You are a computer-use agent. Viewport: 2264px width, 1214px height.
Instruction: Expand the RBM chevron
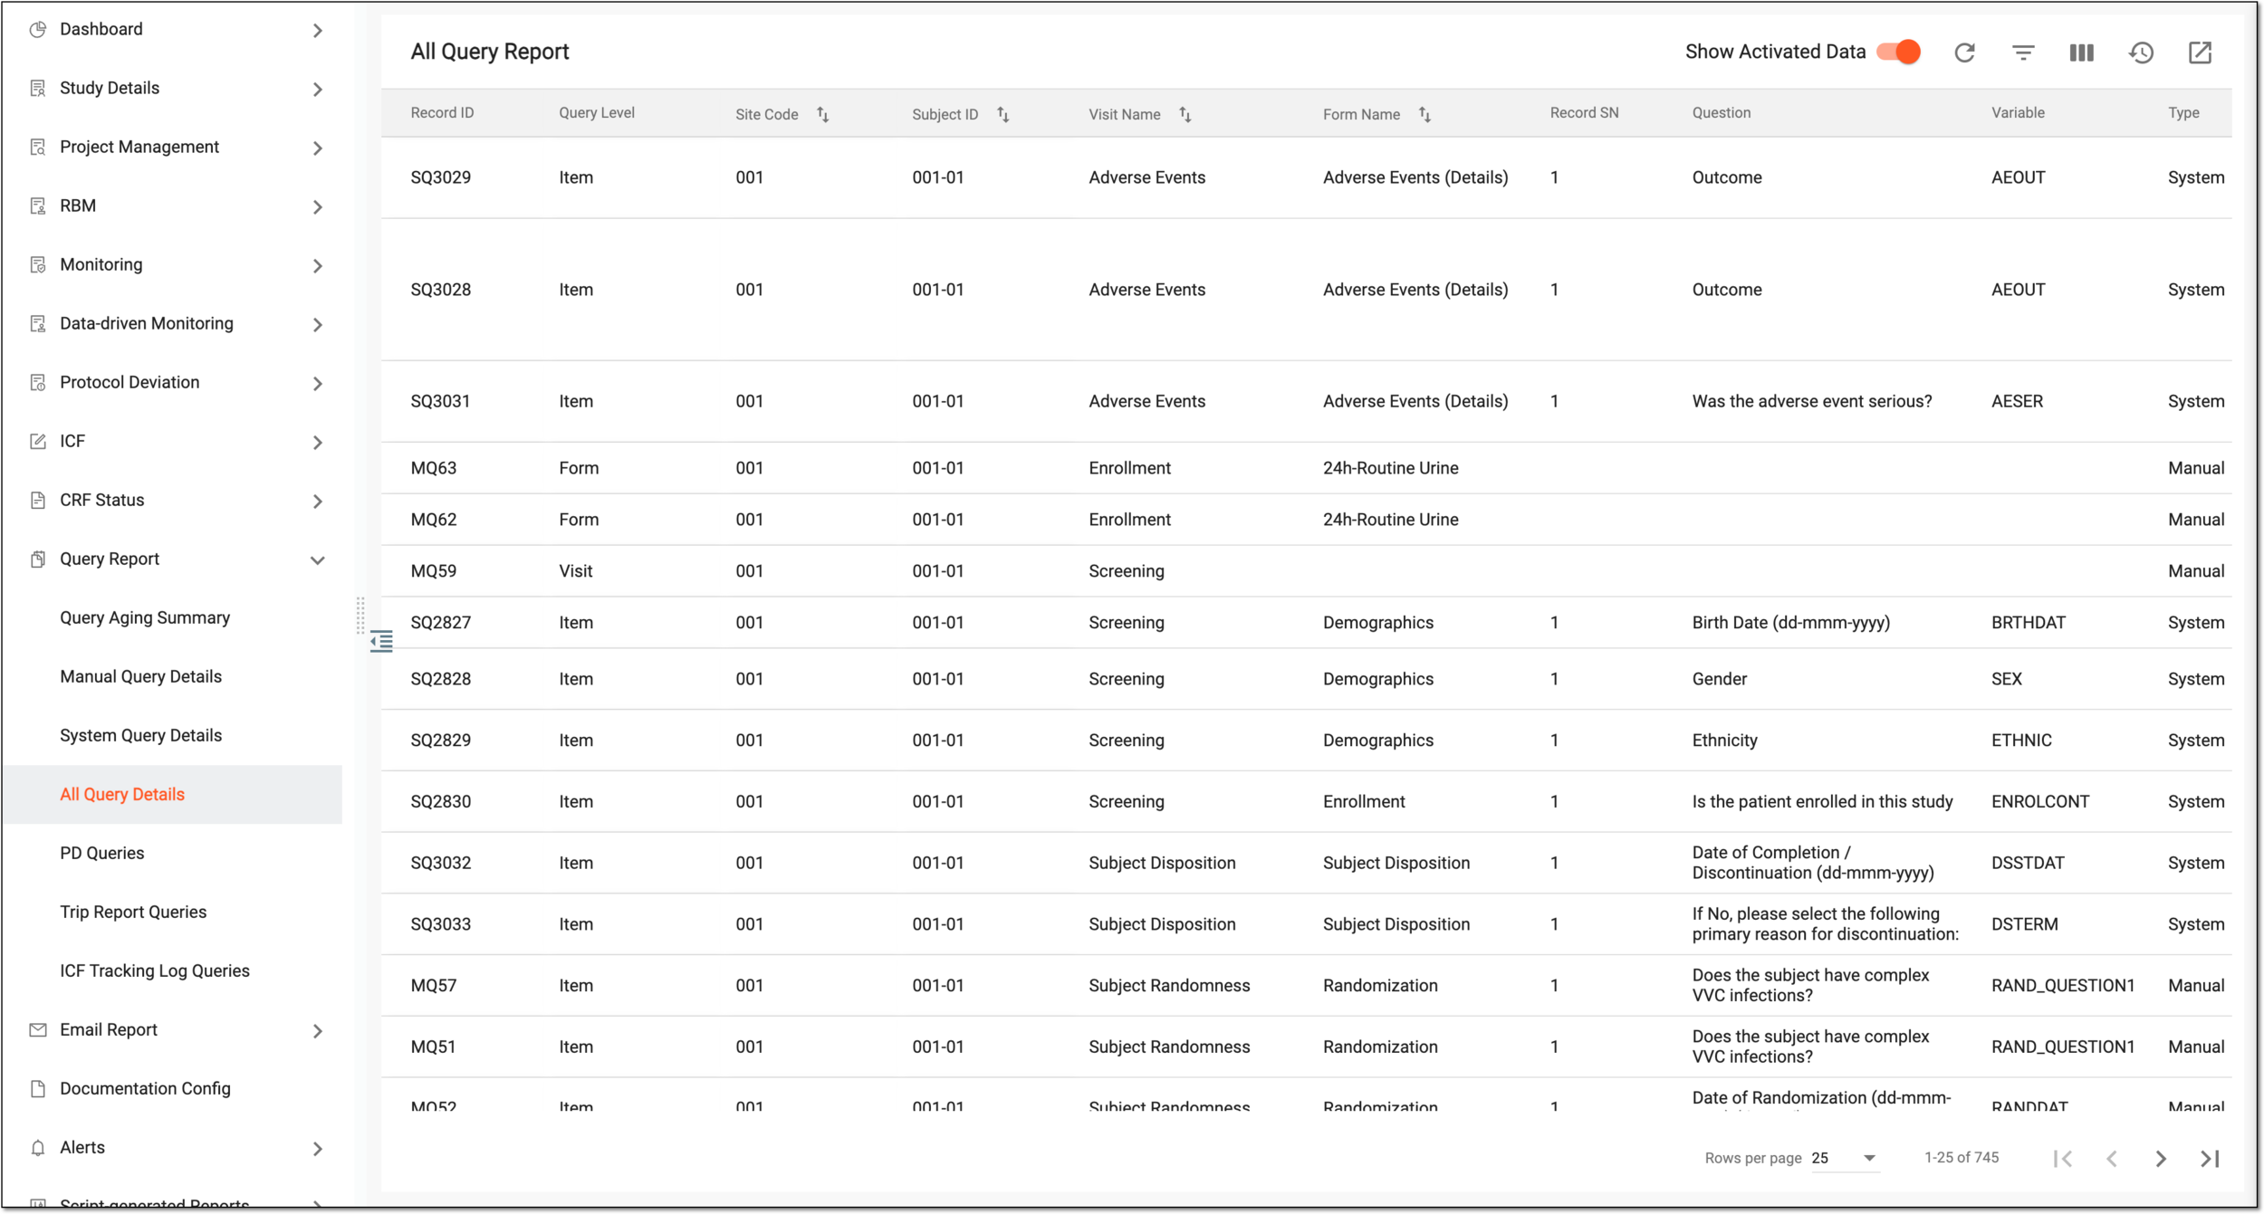(317, 206)
